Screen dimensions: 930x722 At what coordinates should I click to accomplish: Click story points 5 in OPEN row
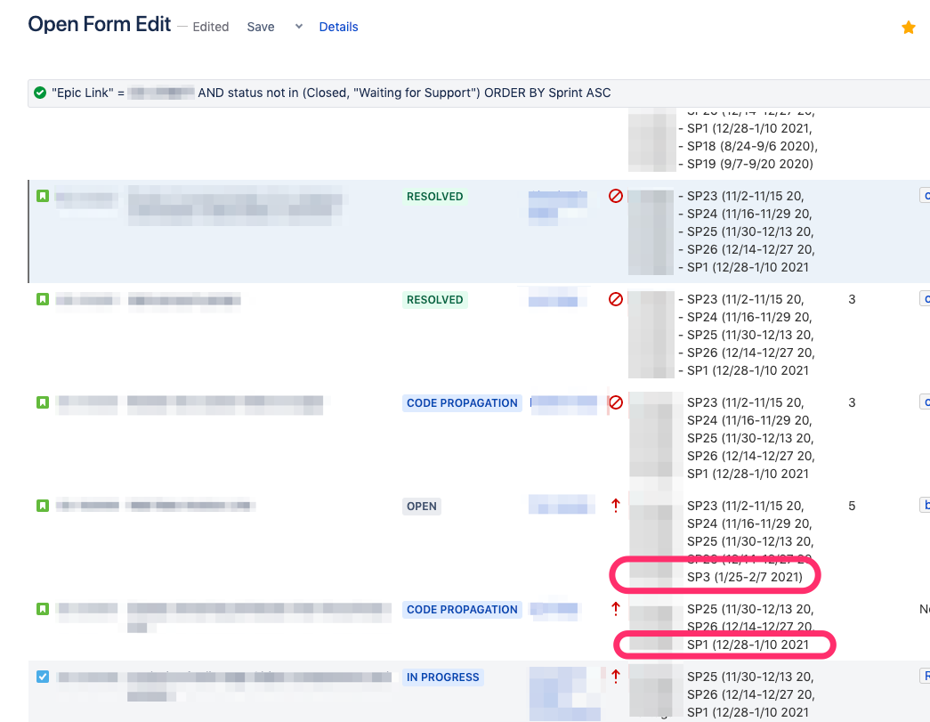[x=852, y=506]
